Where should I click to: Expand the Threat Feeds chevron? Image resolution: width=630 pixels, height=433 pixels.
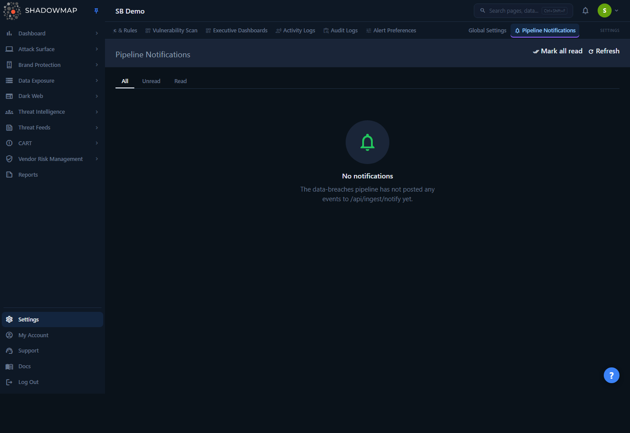[x=97, y=128]
